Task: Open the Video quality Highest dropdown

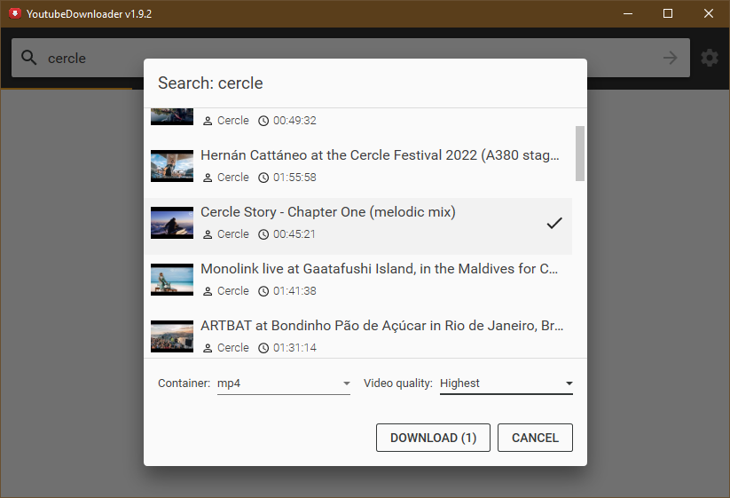Action: 506,383
